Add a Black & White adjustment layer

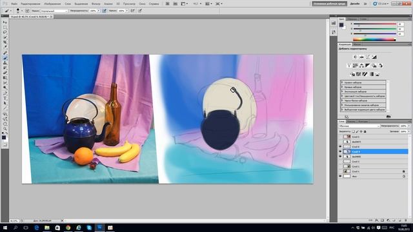pyautogui.click(x=368, y=66)
